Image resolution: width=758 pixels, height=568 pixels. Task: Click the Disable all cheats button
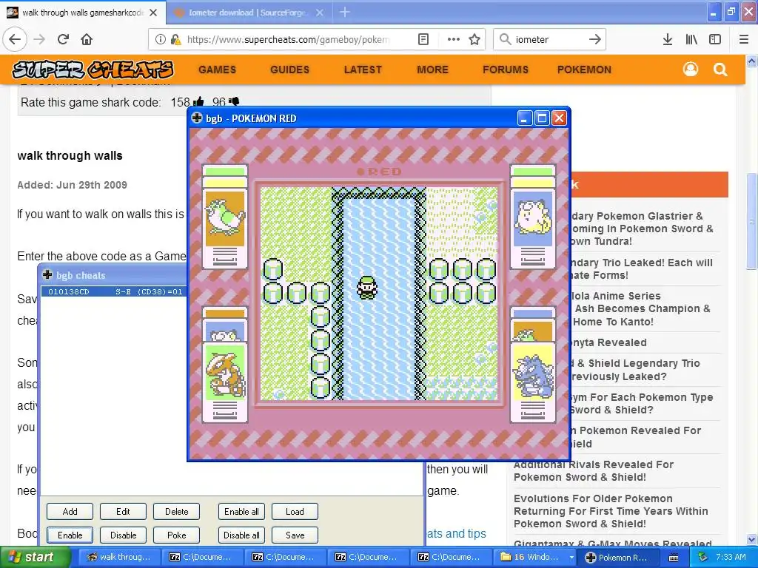tap(241, 535)
